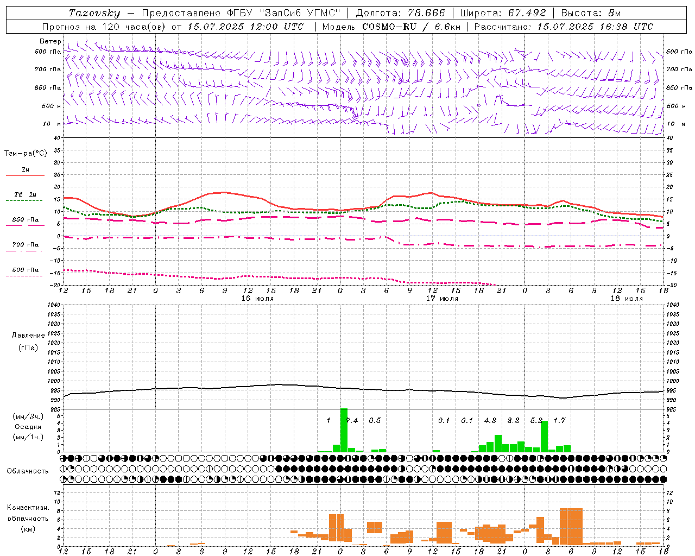Click the '(гПа)' pressure unit label
The image size is (695, 556).
point(28,347)
